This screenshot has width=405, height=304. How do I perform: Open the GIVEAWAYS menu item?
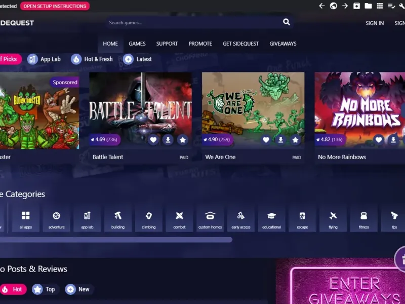point(283,44)
